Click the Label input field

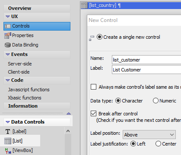point(146,70)
